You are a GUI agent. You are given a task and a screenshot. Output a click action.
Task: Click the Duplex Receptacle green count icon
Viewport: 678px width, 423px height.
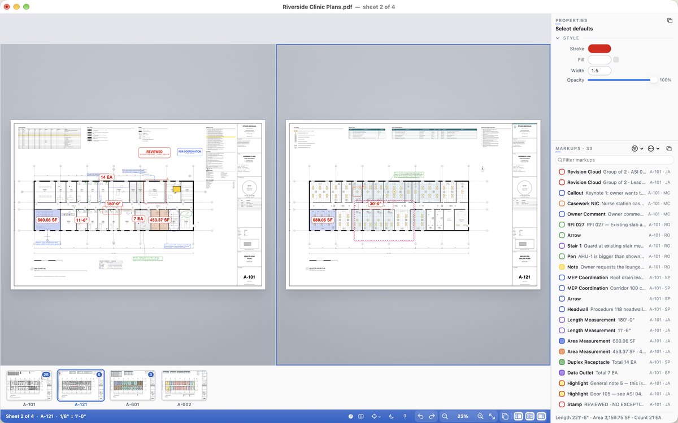pyautogui.click(x=562, y=362)
